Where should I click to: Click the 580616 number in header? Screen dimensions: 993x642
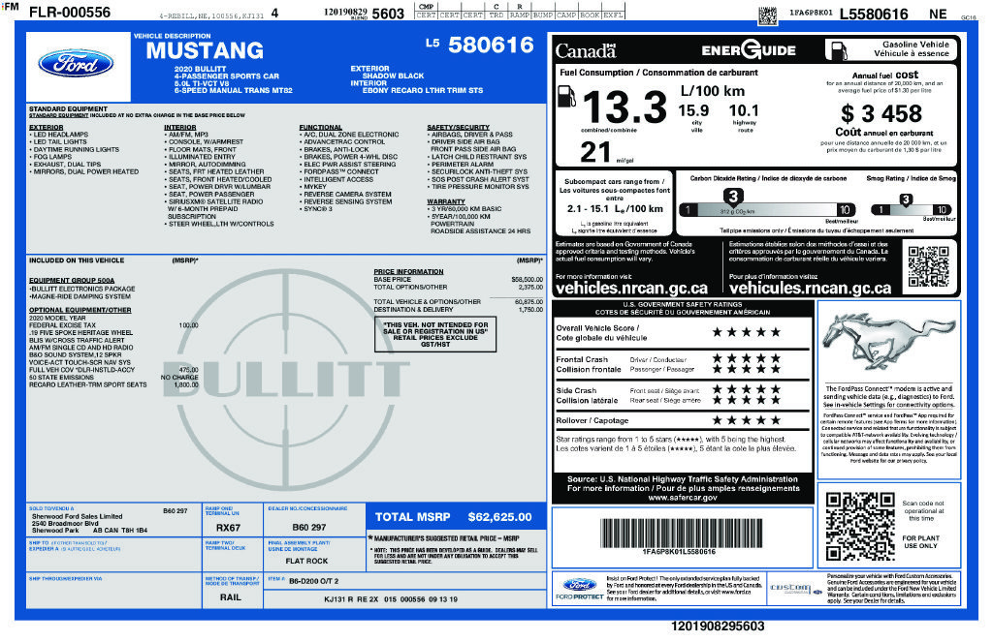click(x=491, y=45)
